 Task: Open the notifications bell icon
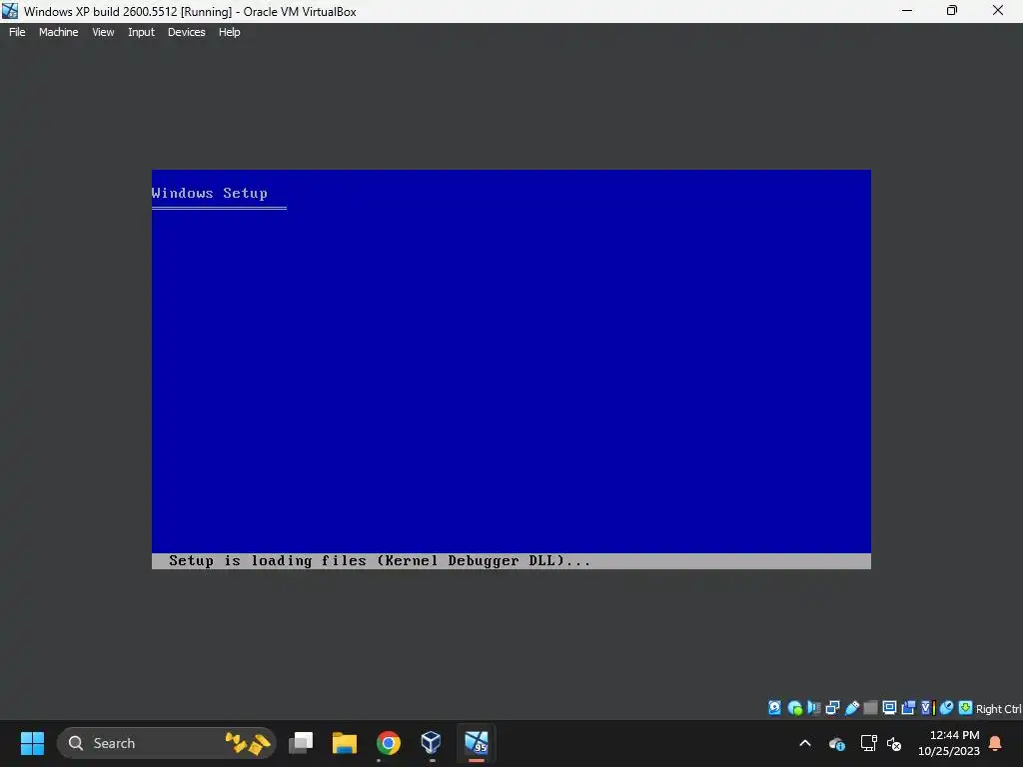click(996, 743)
